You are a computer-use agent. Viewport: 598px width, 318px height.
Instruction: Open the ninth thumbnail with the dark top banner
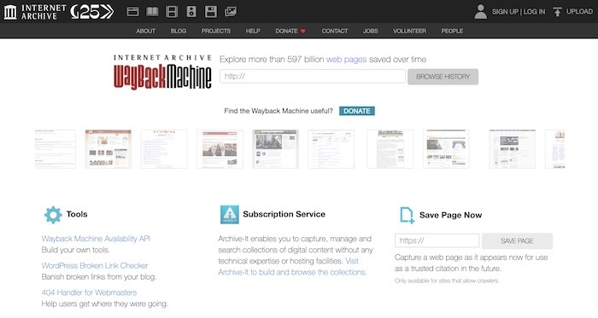click(513, 149)
